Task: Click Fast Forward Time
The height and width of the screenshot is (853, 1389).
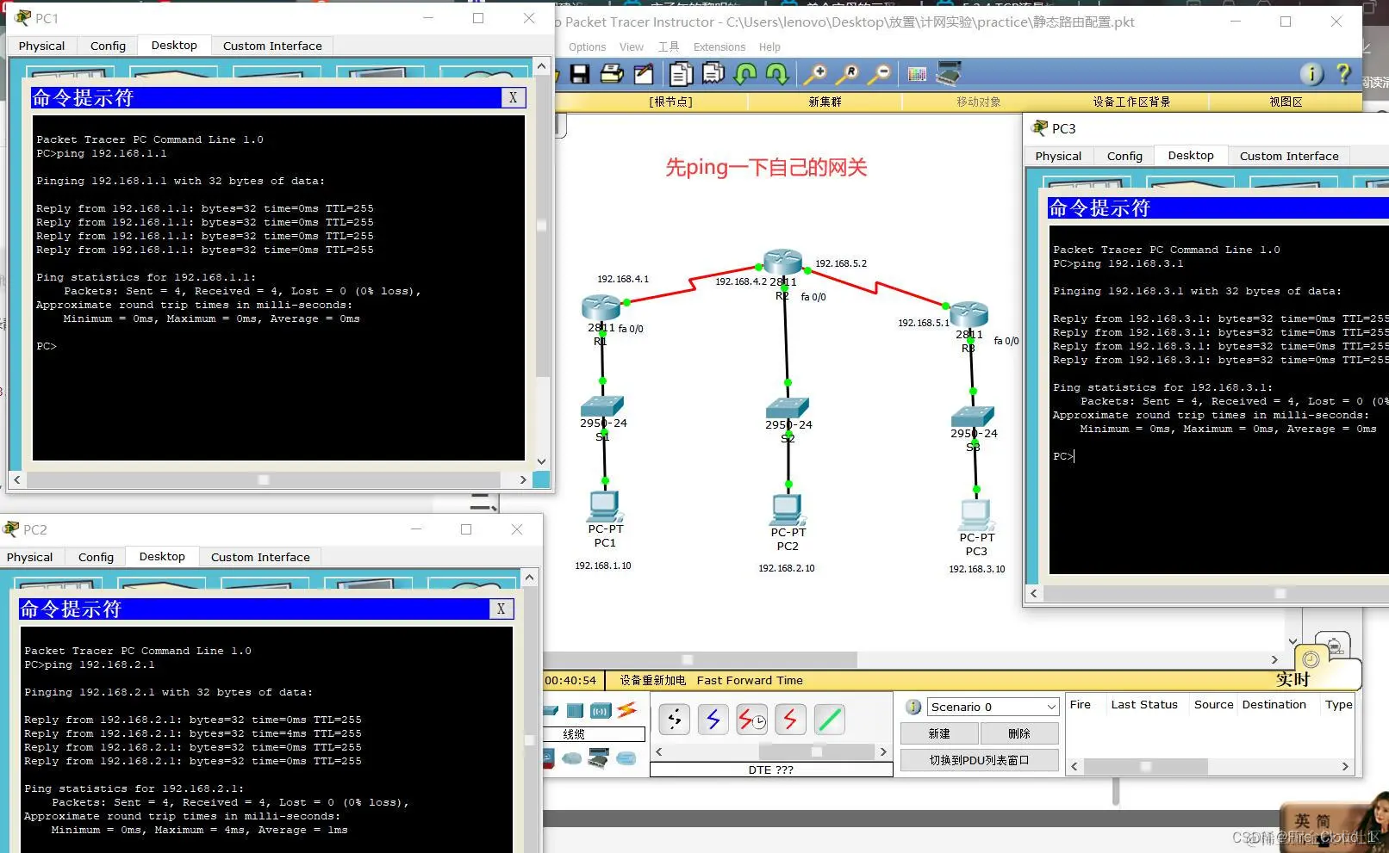Action: [750, 680]
